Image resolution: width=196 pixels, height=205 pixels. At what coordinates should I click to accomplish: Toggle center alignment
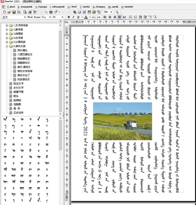(x=110, y=17)
